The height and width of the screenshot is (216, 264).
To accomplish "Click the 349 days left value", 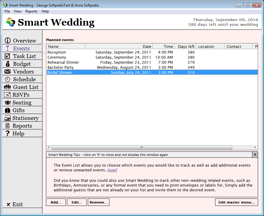I will [191, 67].
